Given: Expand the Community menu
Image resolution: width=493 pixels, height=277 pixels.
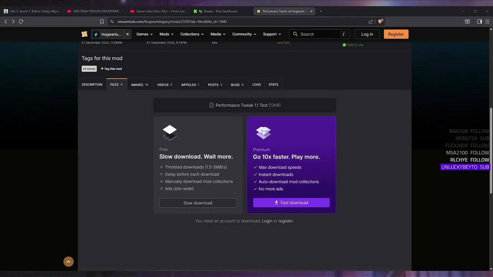Looking at the screenshot, I should pyautogui.click(x=244, y=34).
